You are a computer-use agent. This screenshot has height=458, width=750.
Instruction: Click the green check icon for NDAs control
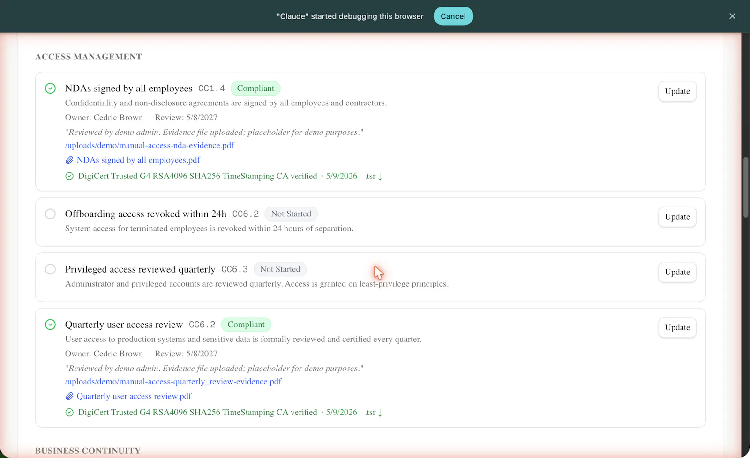[x=50, y=89]
